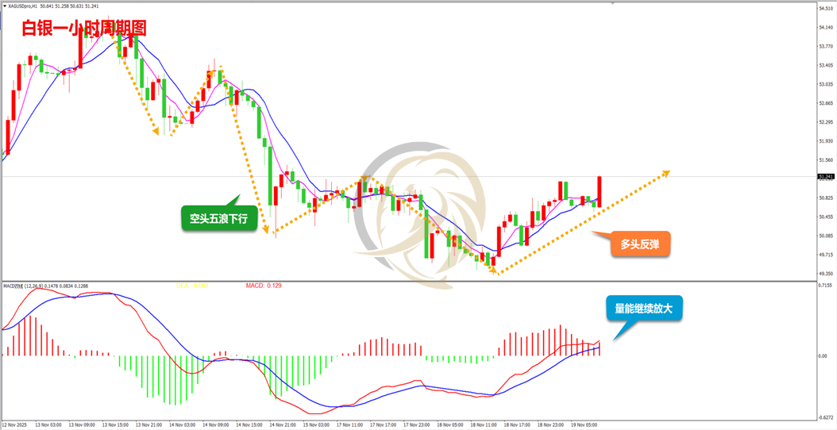Click the 50.825 price axis label

[x=826, y=198]
